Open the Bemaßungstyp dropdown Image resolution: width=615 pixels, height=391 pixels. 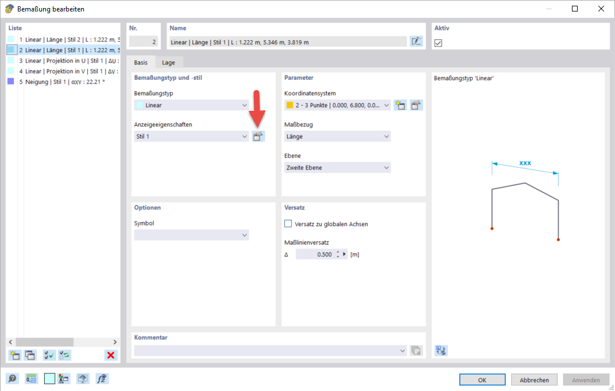pyautogui.click(x=191, y=104)
